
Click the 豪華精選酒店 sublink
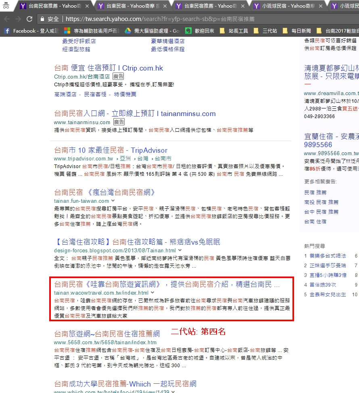point(168,41)
